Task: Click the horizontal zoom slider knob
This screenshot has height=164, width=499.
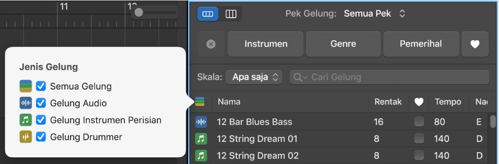Action: click(139, 12)
